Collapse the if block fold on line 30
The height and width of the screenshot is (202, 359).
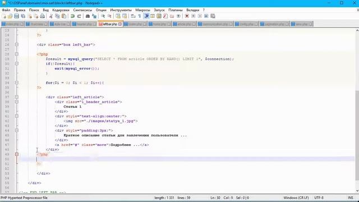coord(17,63)
